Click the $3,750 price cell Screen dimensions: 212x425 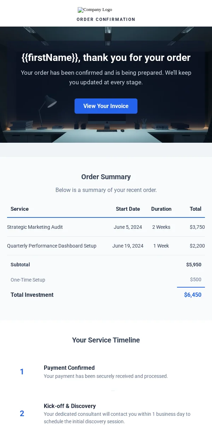[x=197, y=227]
